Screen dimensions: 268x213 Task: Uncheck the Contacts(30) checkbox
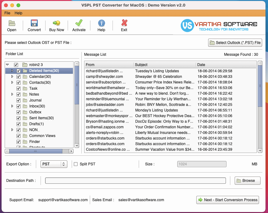tap(18, 83)
